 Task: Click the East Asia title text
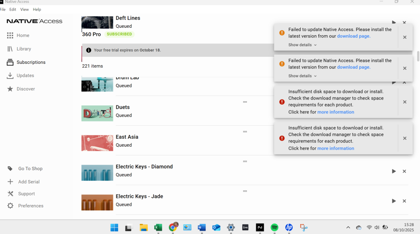(x=127, y=137)
